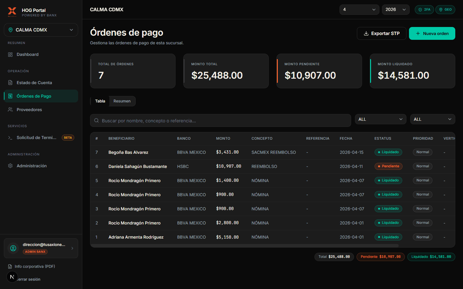Image resolution: width=463 pixels, height=289 pixels.
Task: Open the month dropdown showing 4
Action: click(x=359, y=10)
